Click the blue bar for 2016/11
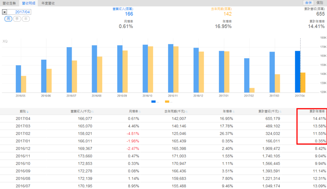 pyautogui.click(x=171, y=68)
